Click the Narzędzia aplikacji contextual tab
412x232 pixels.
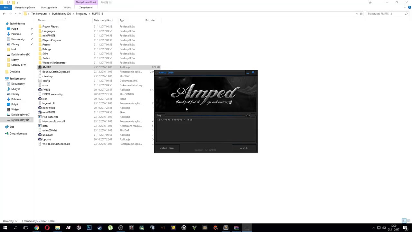[86, 2]
